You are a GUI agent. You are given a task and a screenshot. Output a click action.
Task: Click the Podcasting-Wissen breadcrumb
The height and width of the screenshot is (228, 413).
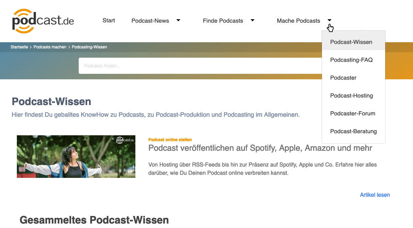pos(89,47)
